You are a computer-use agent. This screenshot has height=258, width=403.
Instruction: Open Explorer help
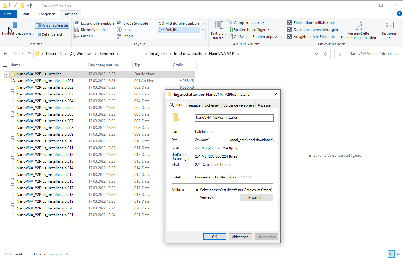(x=399, y=14)
